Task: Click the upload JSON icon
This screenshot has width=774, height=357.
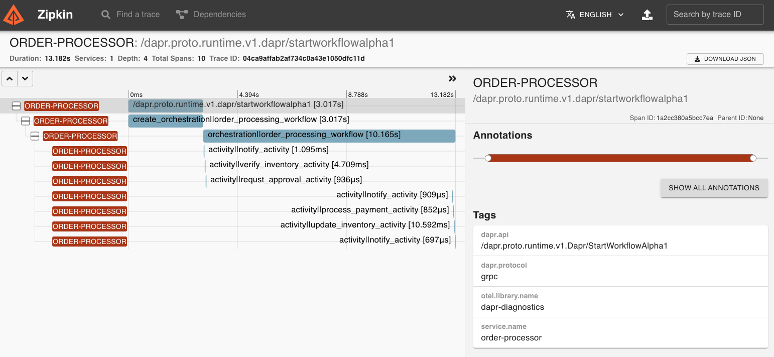Action: point(648,15)
